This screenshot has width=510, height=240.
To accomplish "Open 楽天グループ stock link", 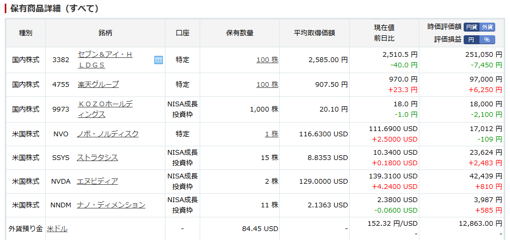I will pyautogui.click(x=98, y=84).
